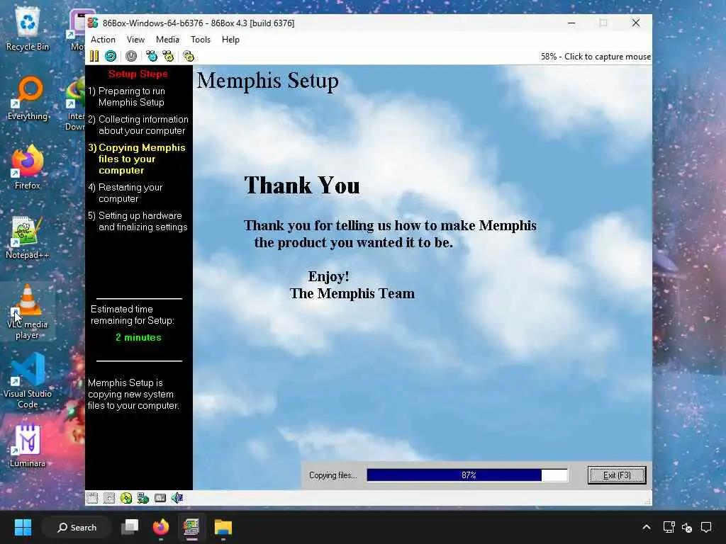Open the Recycle Bin desktop icon
Viewport: 726px width, 544px height.
pos(28,30)
